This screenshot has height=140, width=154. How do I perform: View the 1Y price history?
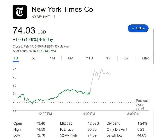tap(108, 58)
